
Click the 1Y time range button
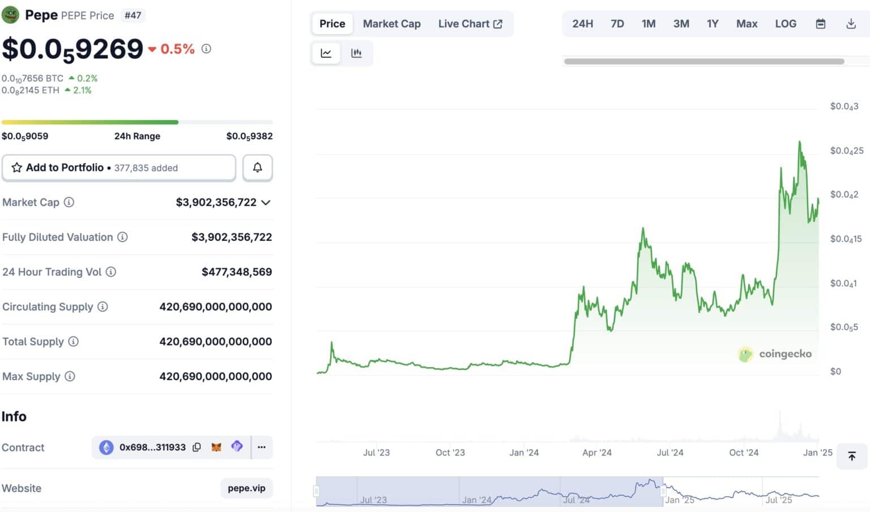(712, 23)
